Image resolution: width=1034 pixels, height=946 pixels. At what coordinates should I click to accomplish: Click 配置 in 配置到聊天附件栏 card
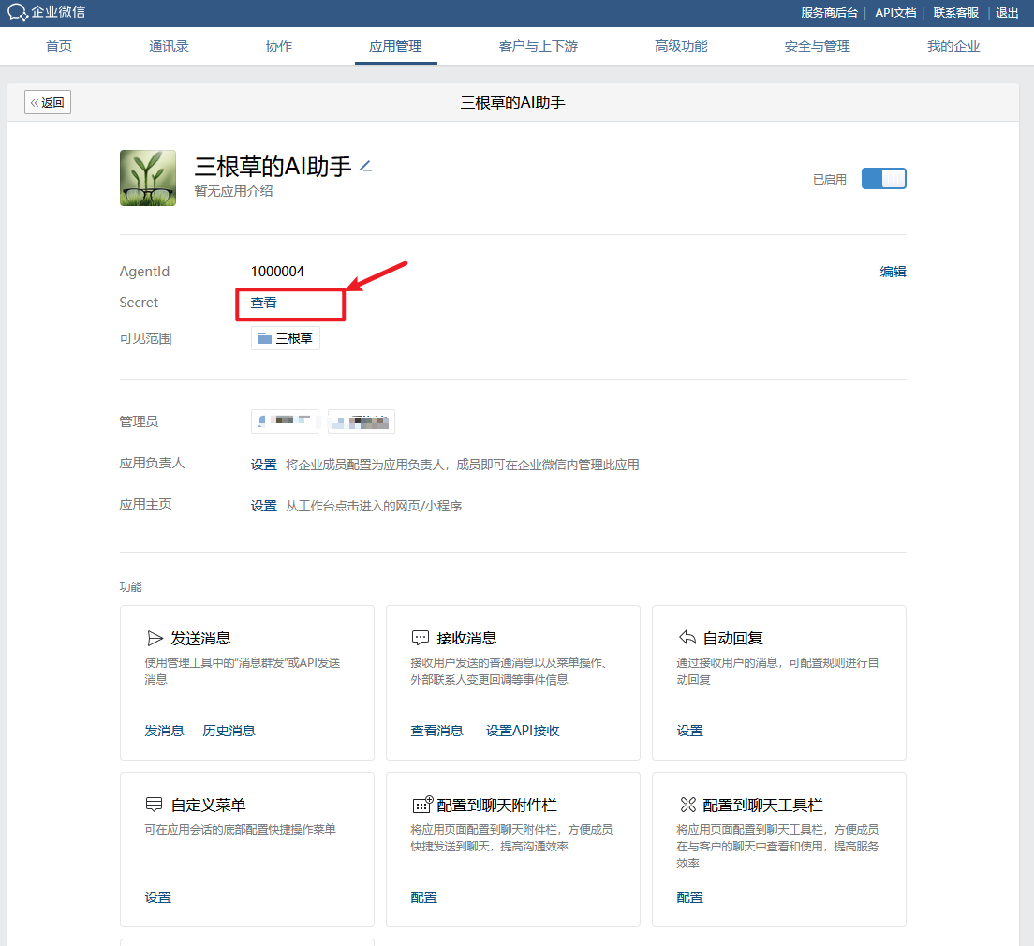[x=423, y=897]
